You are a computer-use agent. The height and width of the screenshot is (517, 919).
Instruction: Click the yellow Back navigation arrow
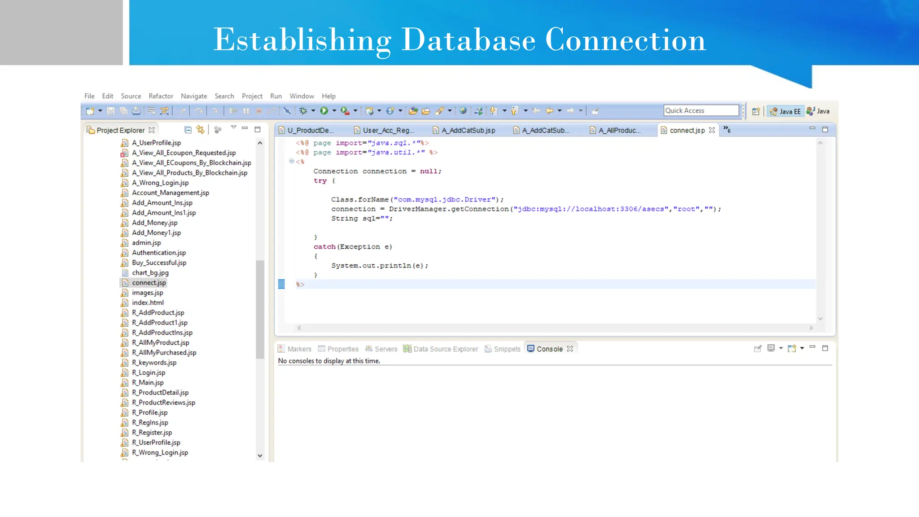pos(549,111)
